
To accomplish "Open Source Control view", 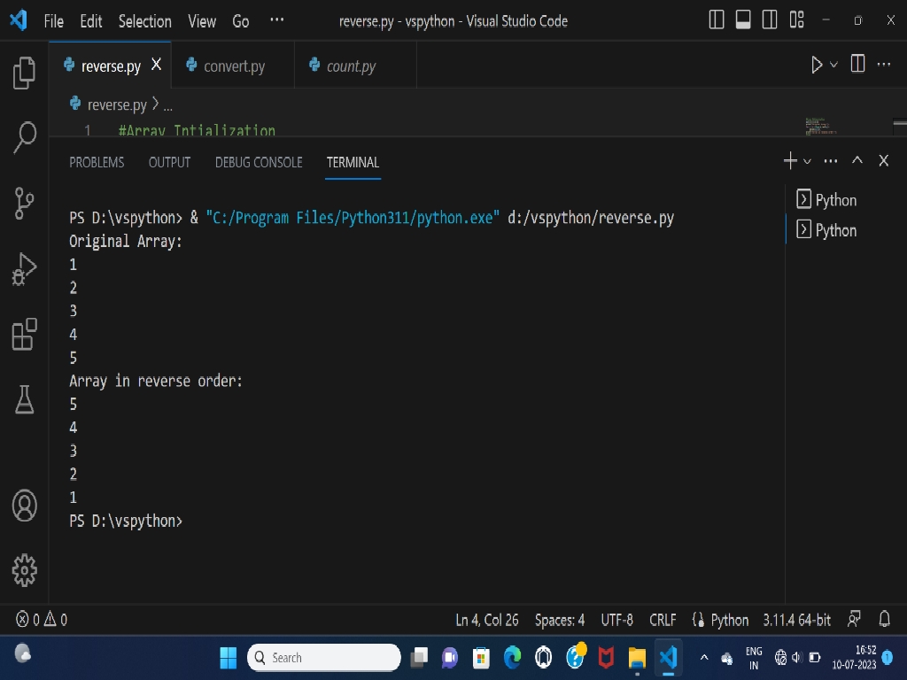I will pos(24,203).
